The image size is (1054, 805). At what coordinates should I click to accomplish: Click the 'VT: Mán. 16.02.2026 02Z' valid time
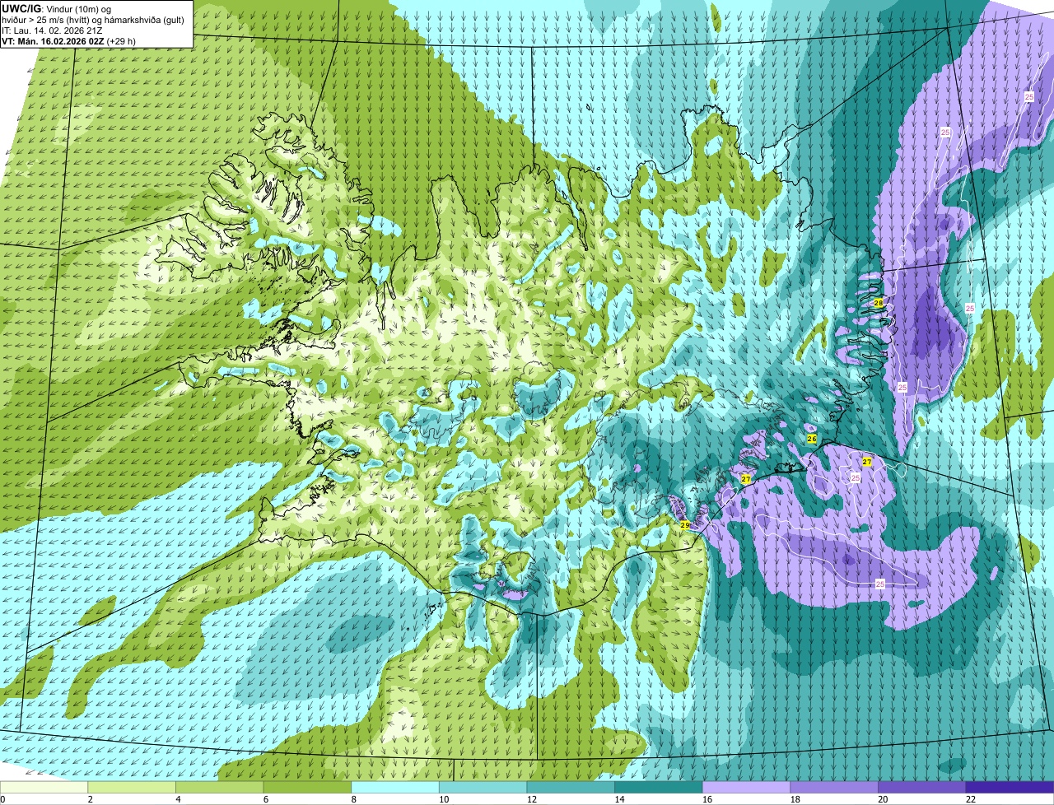coord(53,40)
